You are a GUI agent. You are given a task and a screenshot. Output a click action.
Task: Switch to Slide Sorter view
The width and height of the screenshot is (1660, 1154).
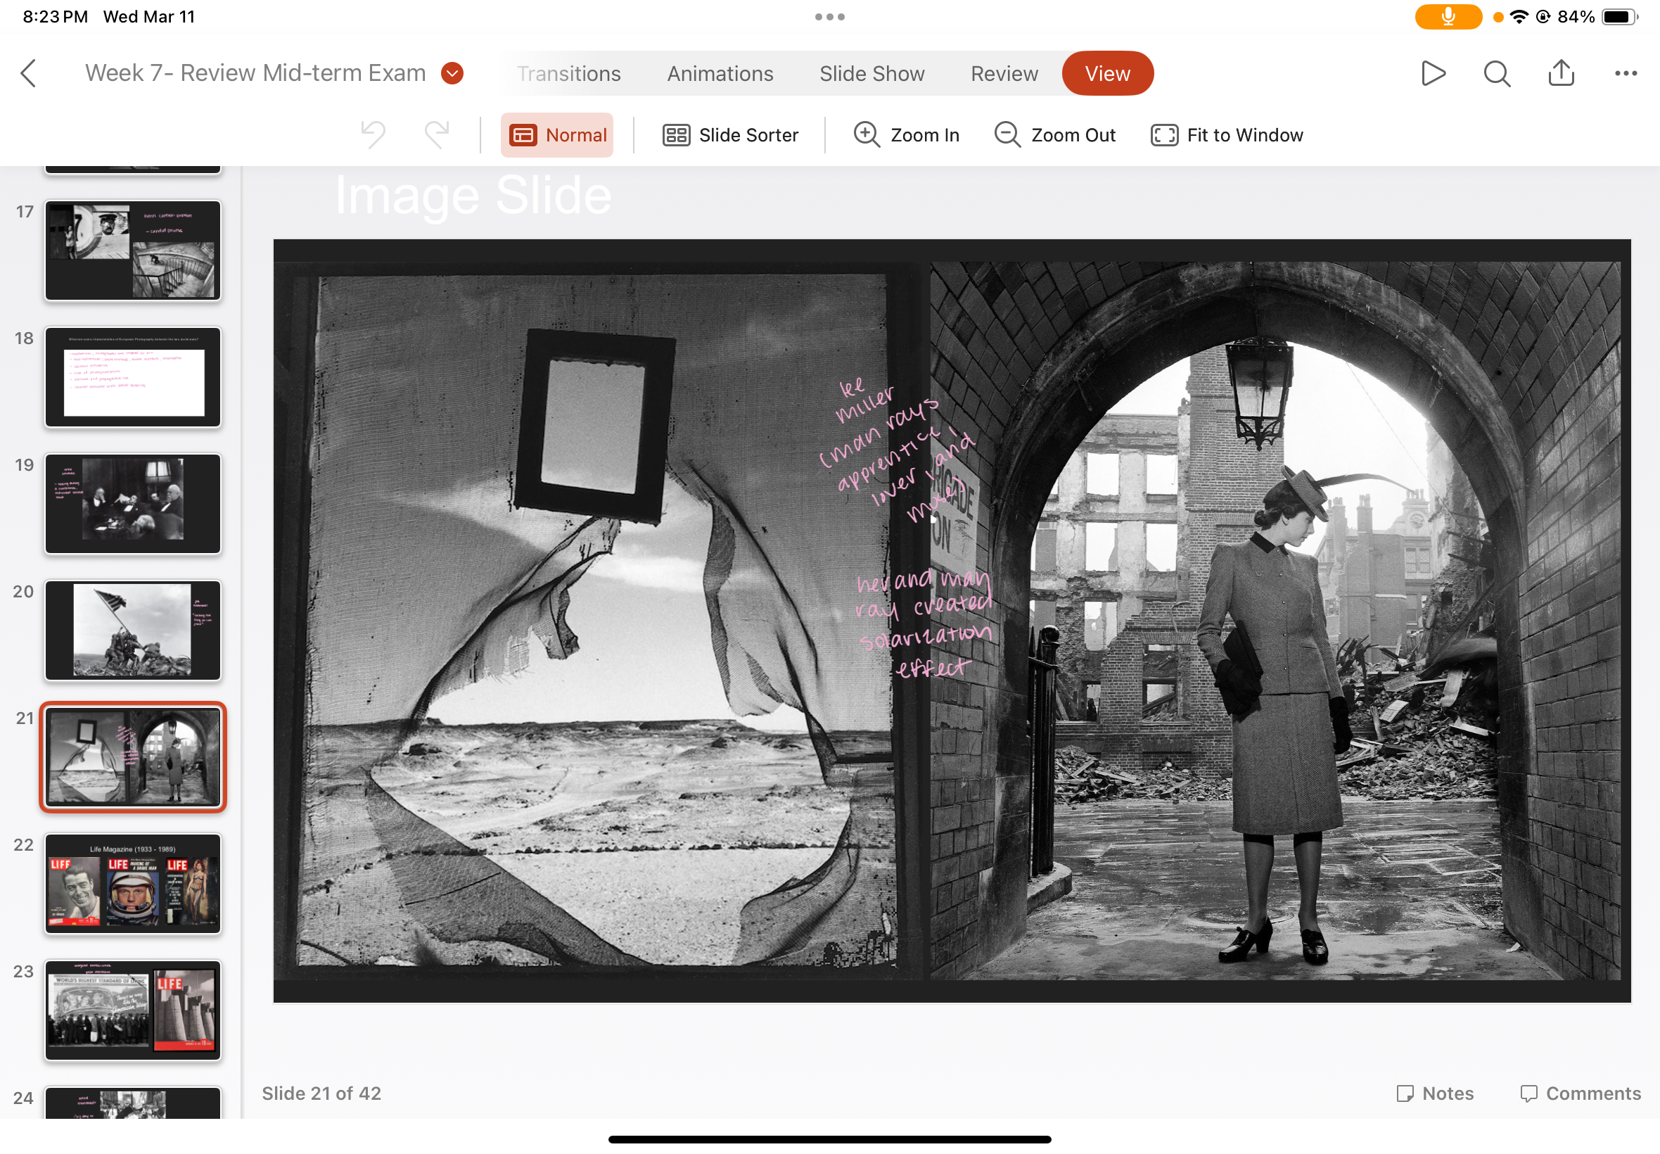730,135
